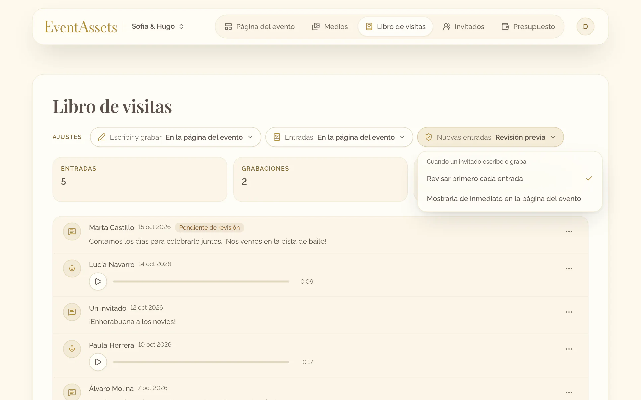641x400 pixels.
Task: Click the name Un invitado
Action: point(108,308)
